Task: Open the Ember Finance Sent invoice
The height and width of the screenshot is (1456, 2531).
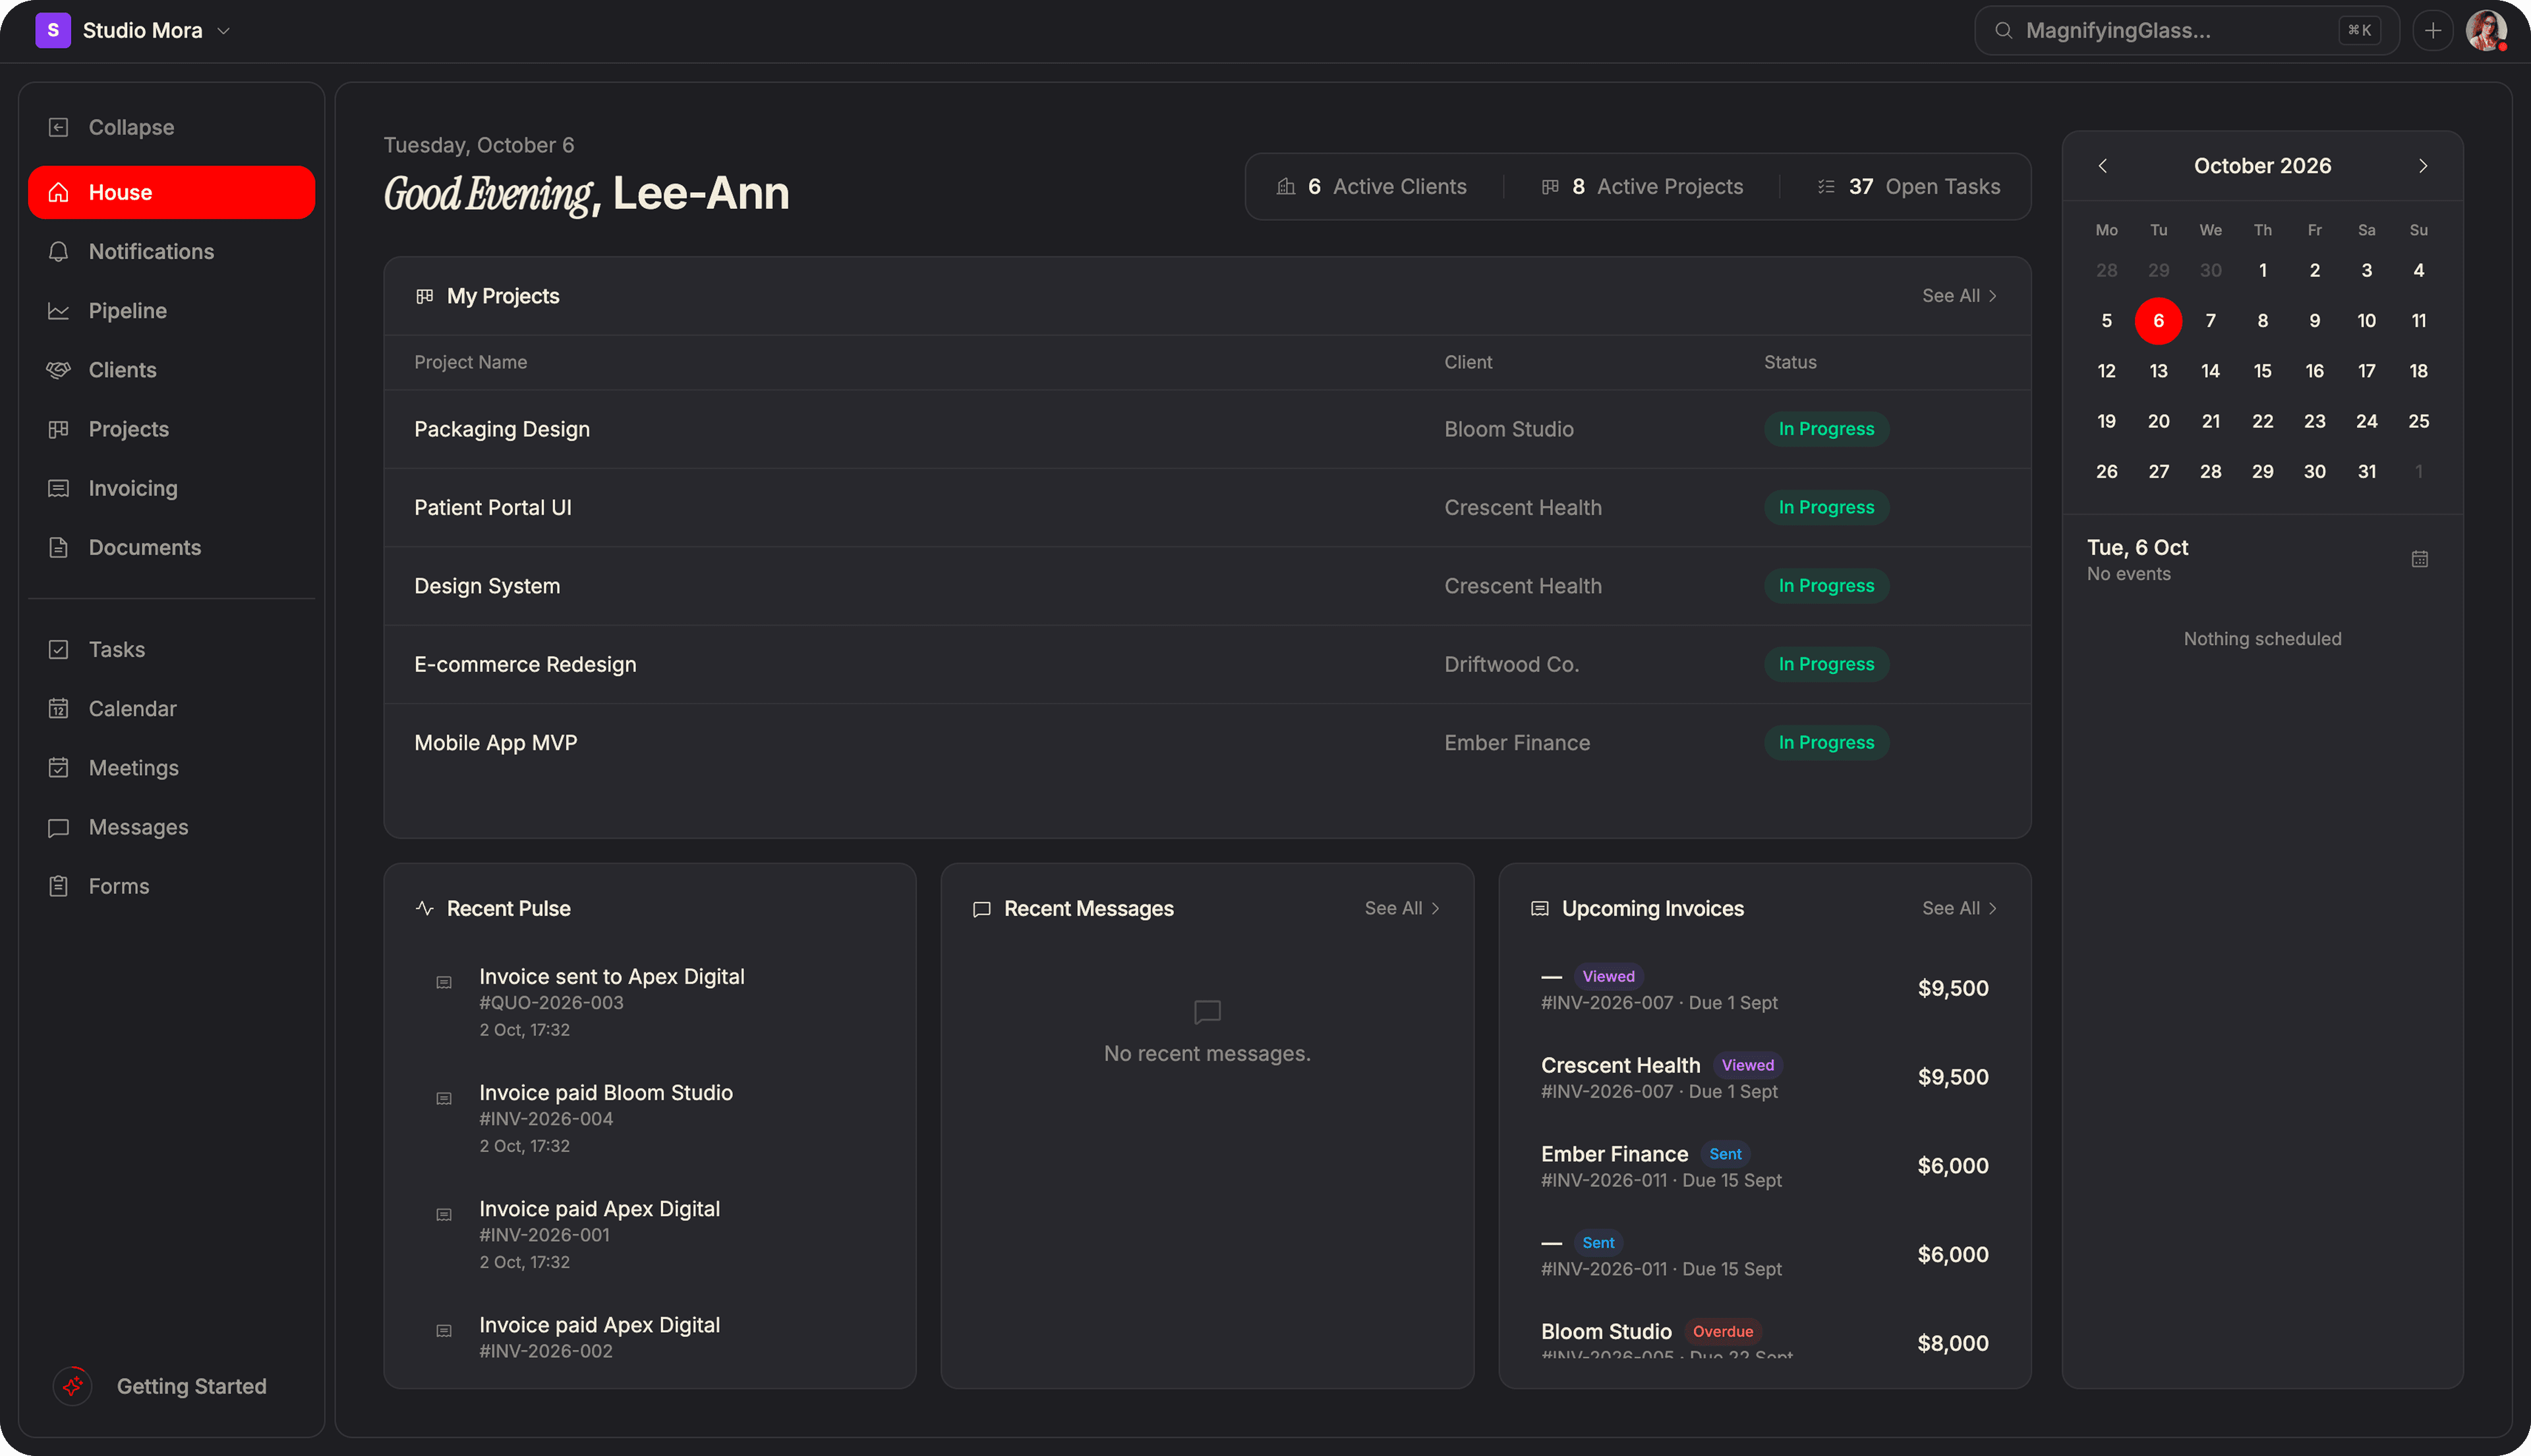Action: tap(1764, 1166)
